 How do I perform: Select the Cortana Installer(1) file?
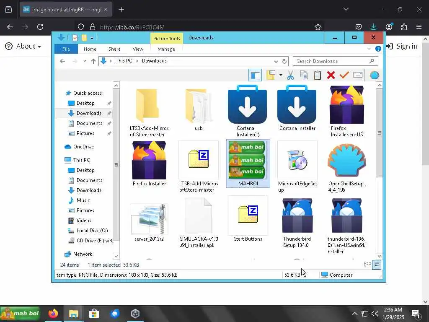248,111
